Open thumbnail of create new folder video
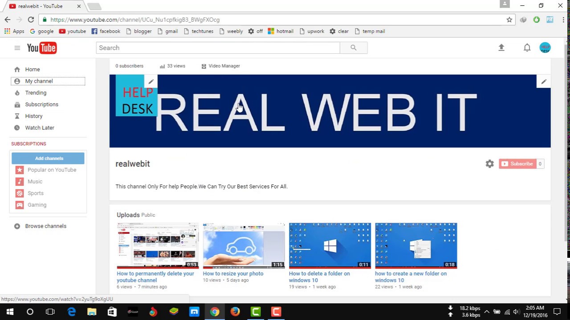The width and height of the screenshot is (570, 320). pos(416,246)
